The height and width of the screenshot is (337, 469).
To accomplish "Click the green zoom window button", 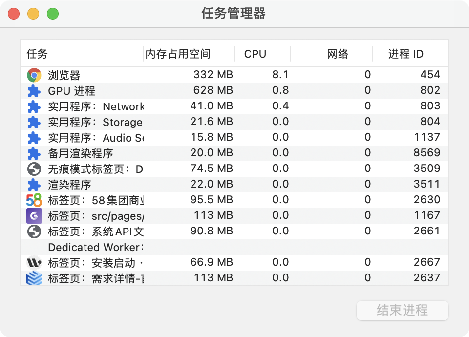I will [x=53, y=14].
